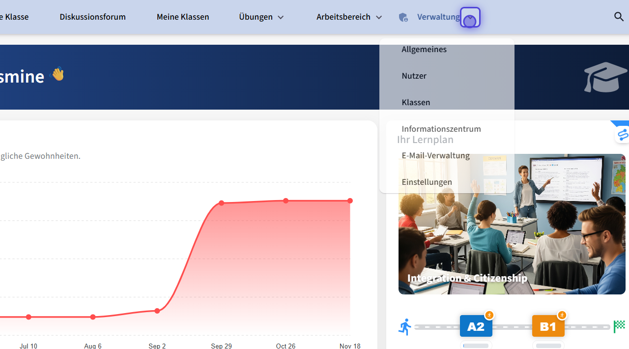Select the Sep 29 data point on chart
Viewport: 629px width, 349px height.
point(222,203)
